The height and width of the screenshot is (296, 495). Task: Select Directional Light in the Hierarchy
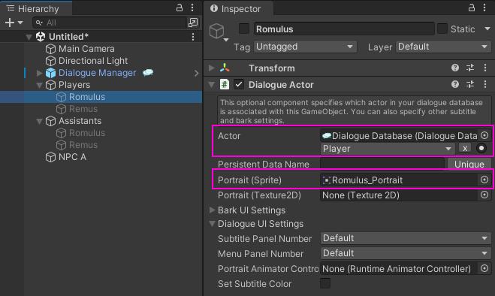[93, 61]
